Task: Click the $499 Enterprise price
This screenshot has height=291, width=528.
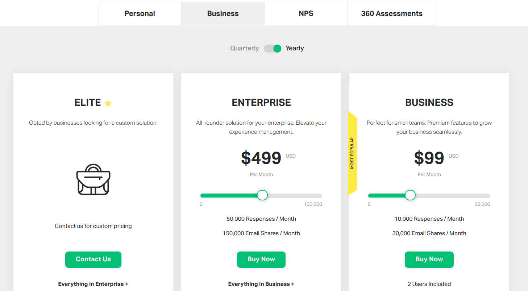Action: click(261, 158)
